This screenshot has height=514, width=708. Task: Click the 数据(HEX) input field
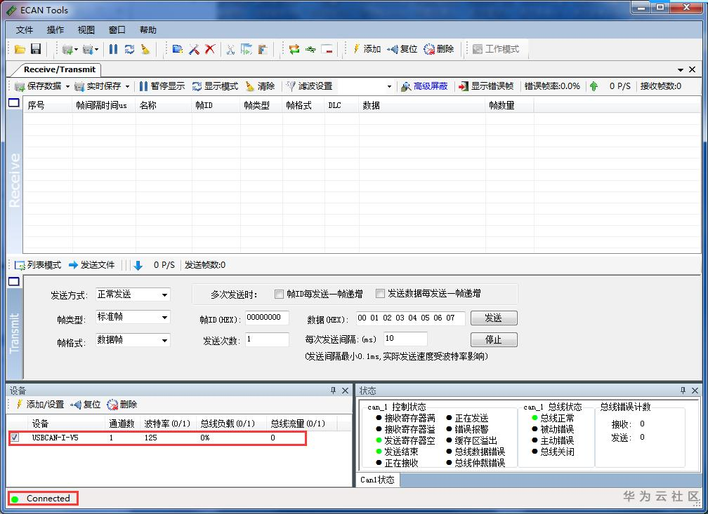point(410,318)
